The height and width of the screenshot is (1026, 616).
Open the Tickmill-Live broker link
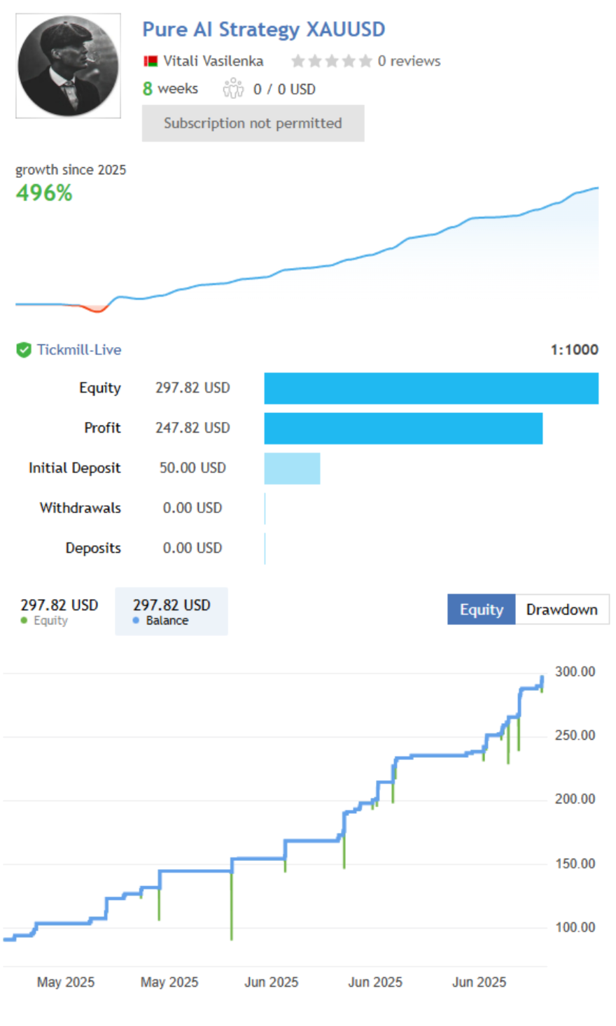79,350
